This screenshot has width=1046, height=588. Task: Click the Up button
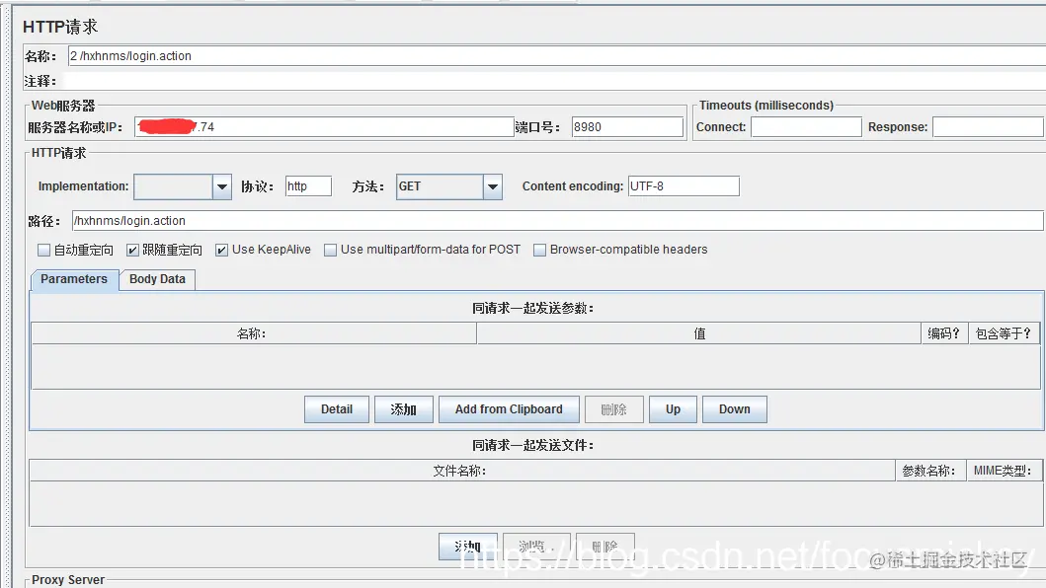point(673,409)
